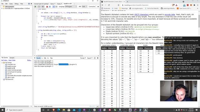Open Visual Studio from the taskbar
The image size is (200, 112).
click(x=99, y=110)
